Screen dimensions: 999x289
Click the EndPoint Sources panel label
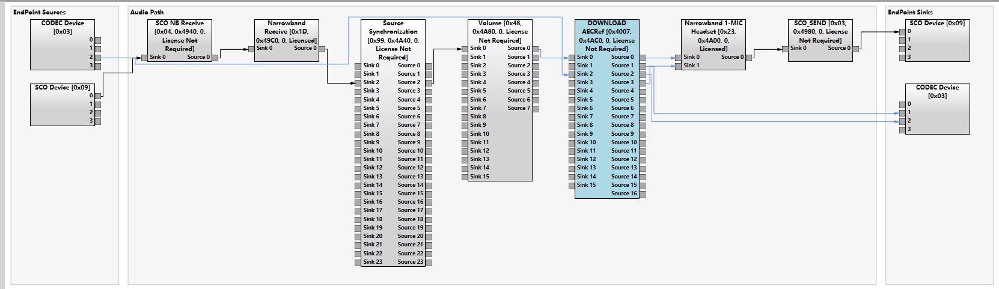[x=40, y=12]
